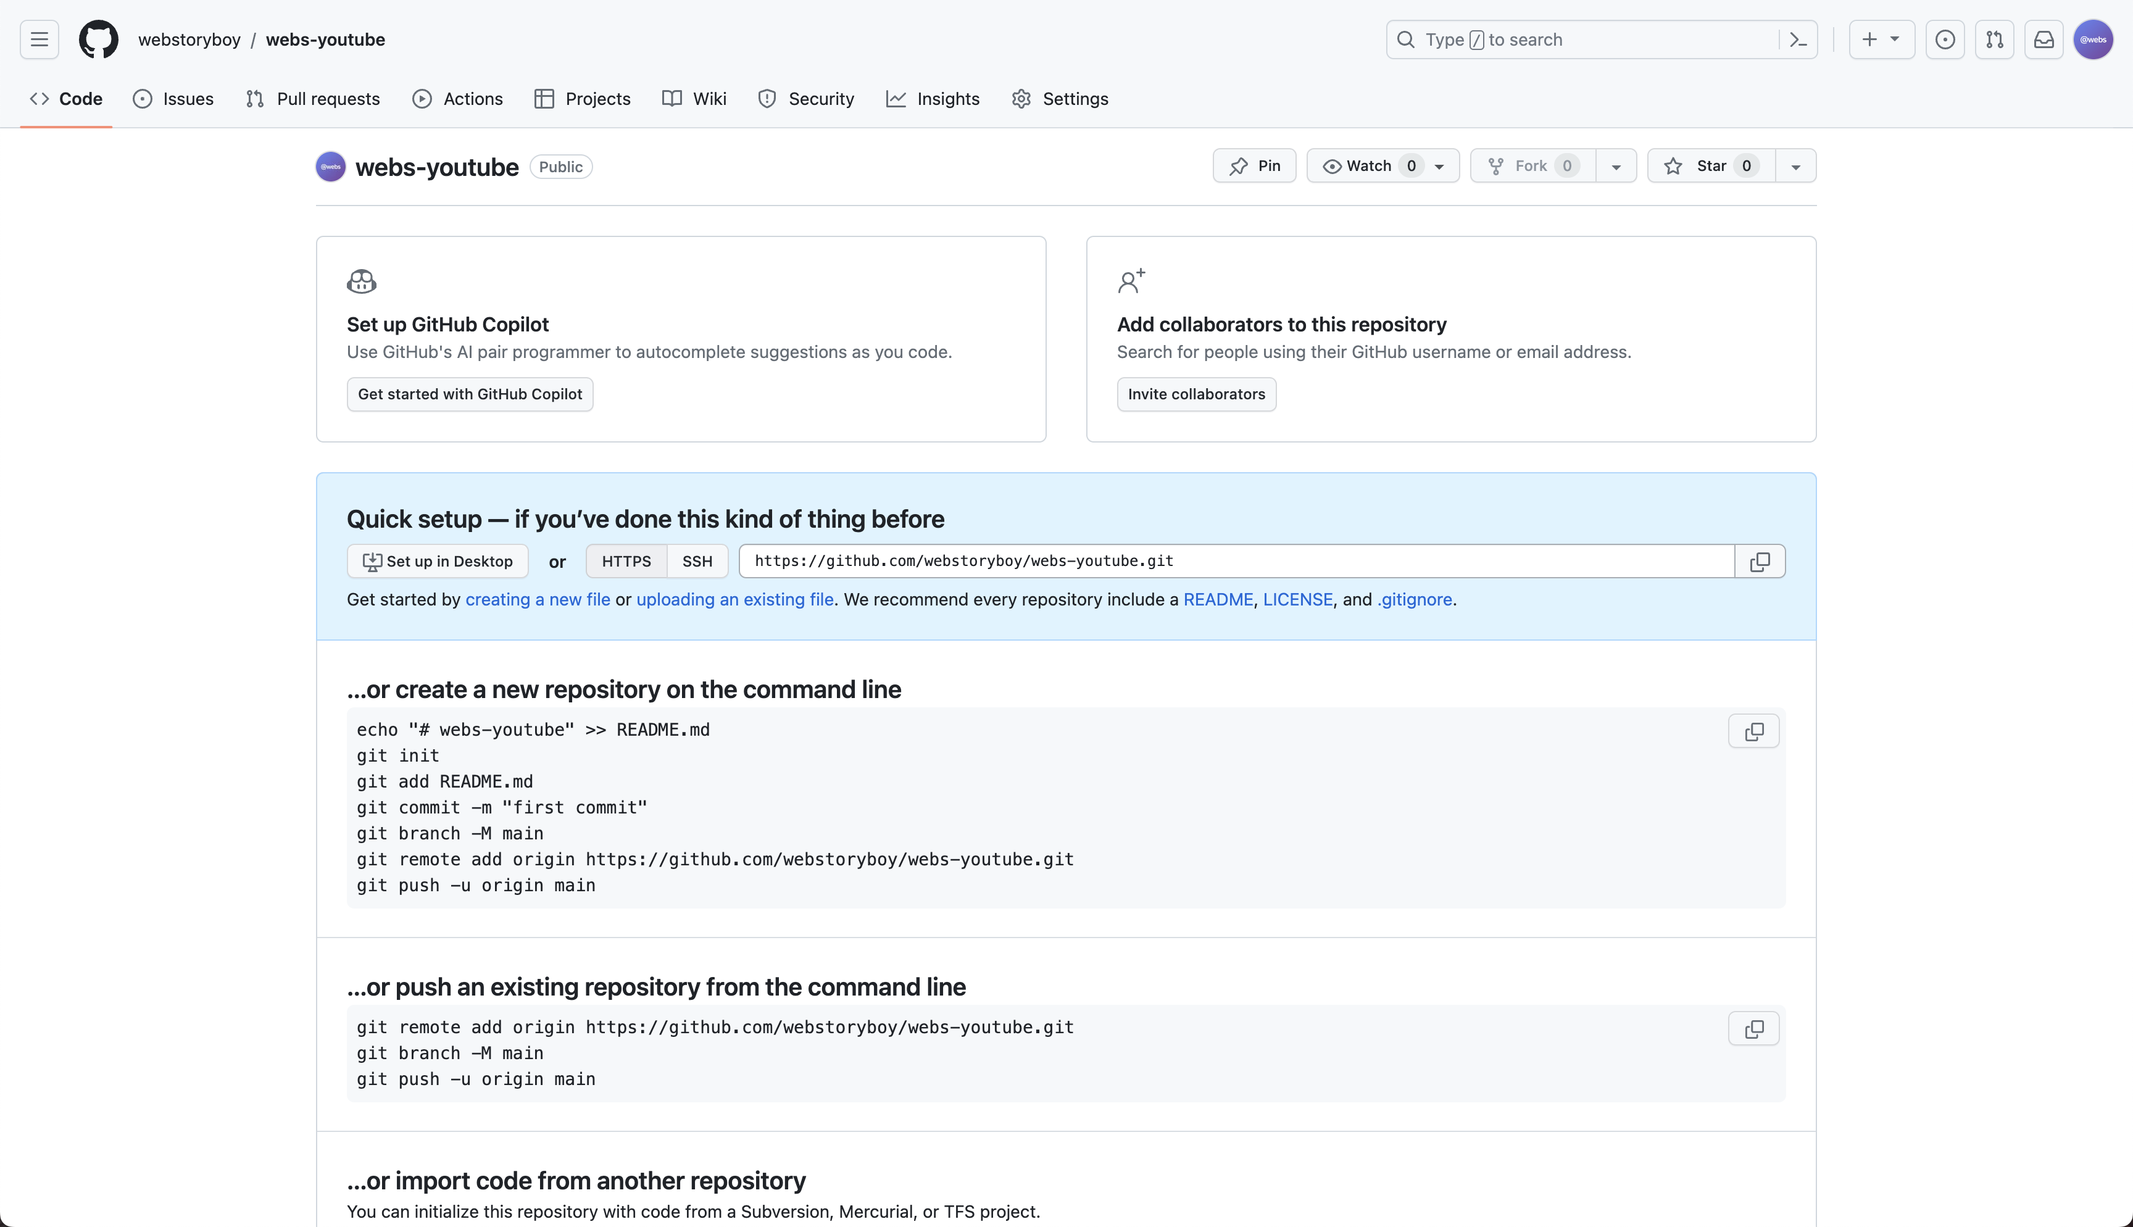Select the HTTPS protocol toggle
2133x1227 pixels.
626,561
